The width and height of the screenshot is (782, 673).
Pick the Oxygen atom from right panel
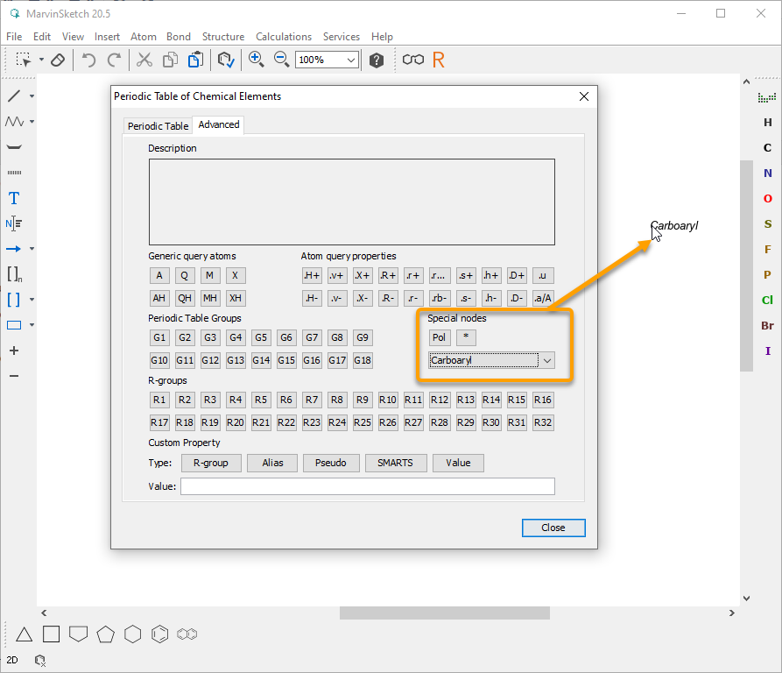coord(768,199)
